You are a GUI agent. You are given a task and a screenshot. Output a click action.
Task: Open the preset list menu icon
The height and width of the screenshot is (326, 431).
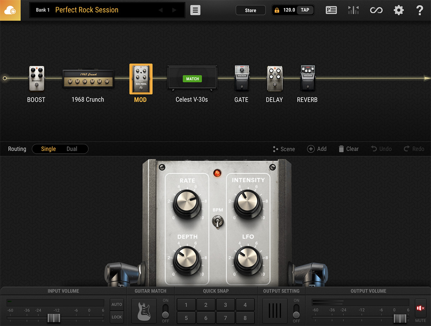click(195, 10)
